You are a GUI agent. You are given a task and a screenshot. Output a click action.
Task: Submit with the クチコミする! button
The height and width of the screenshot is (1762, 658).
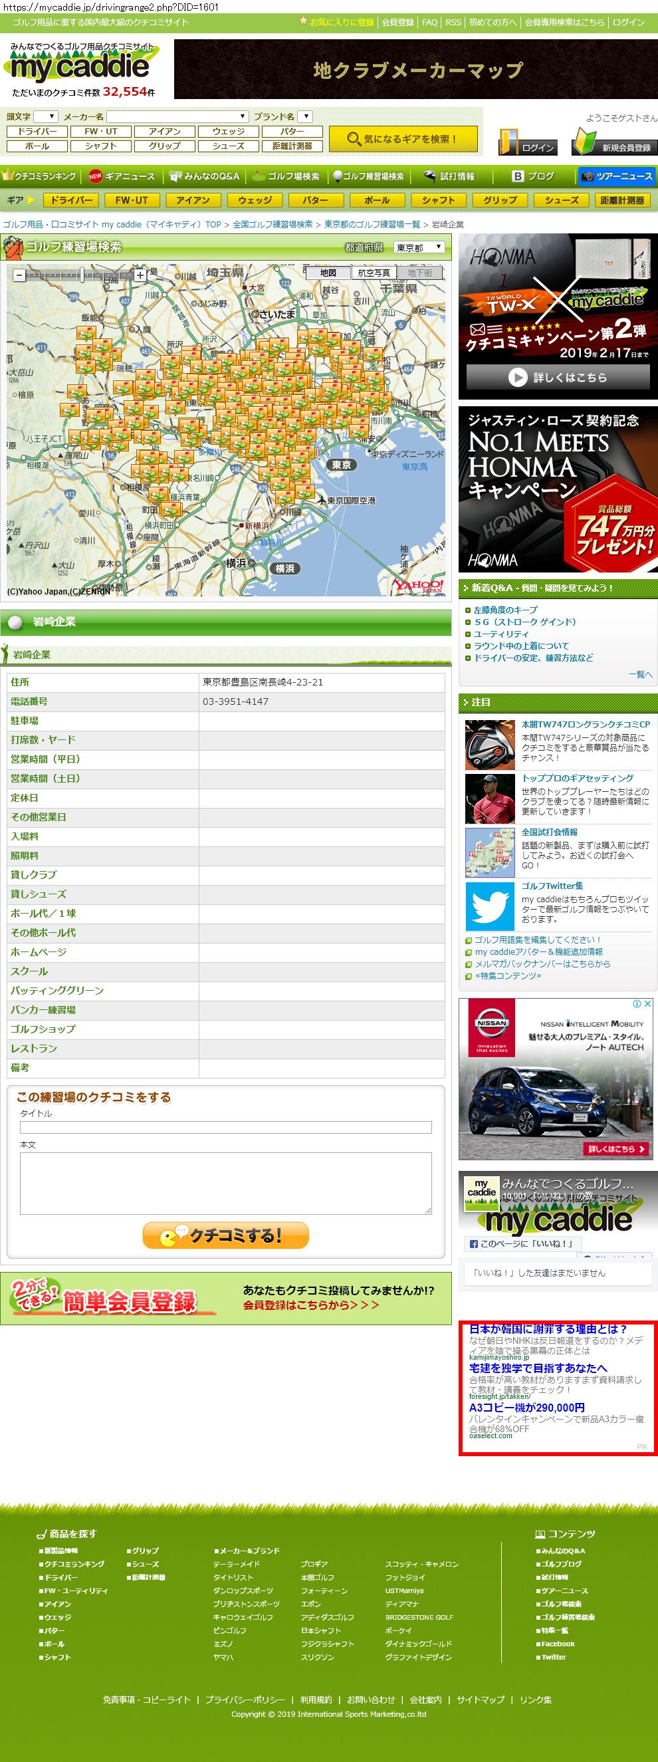click(226, 1235)
